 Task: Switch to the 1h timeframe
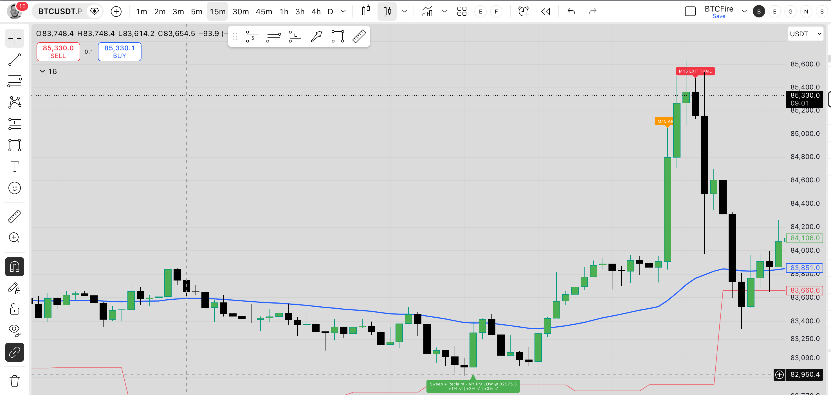(x=284, y=12)
